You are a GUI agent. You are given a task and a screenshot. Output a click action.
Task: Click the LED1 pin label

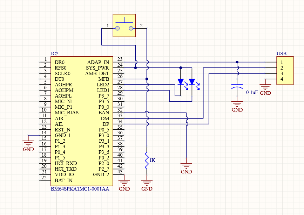tap(103, 90)
